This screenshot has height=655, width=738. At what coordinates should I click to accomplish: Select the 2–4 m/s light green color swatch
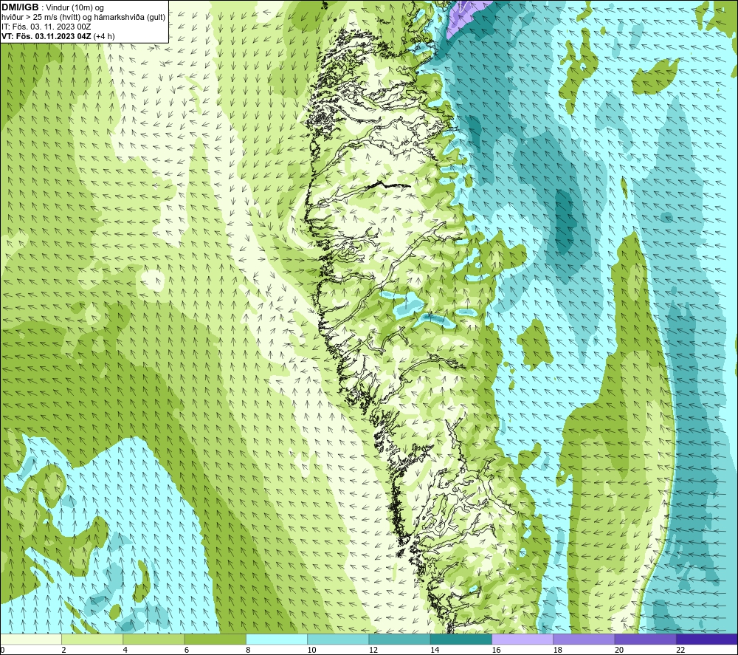point(92,639)
